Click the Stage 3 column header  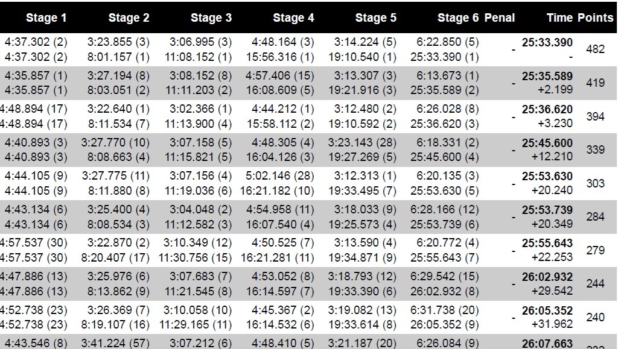coord(211,18)
